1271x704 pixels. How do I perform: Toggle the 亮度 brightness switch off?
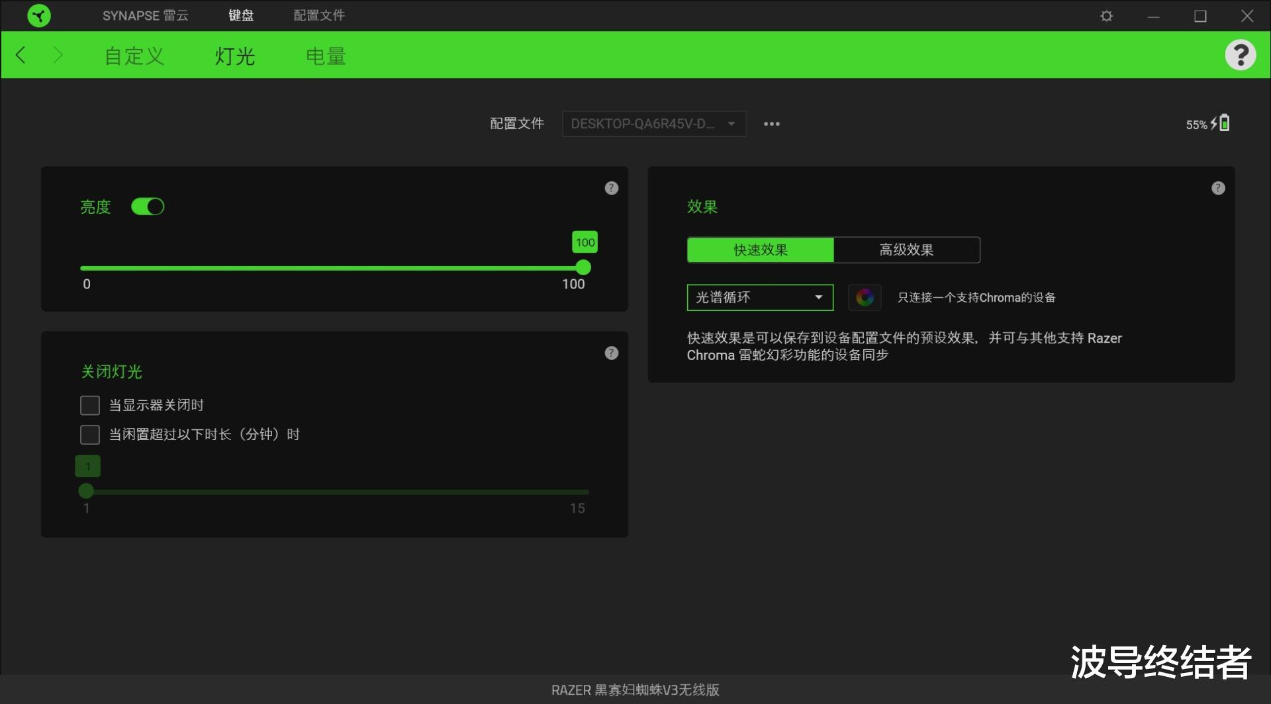coord(148,206)
